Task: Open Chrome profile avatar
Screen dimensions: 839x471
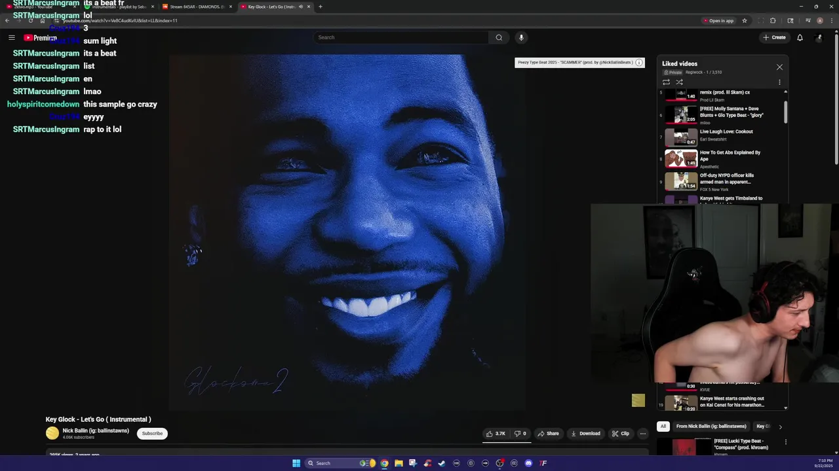Action: click(819, 20)
